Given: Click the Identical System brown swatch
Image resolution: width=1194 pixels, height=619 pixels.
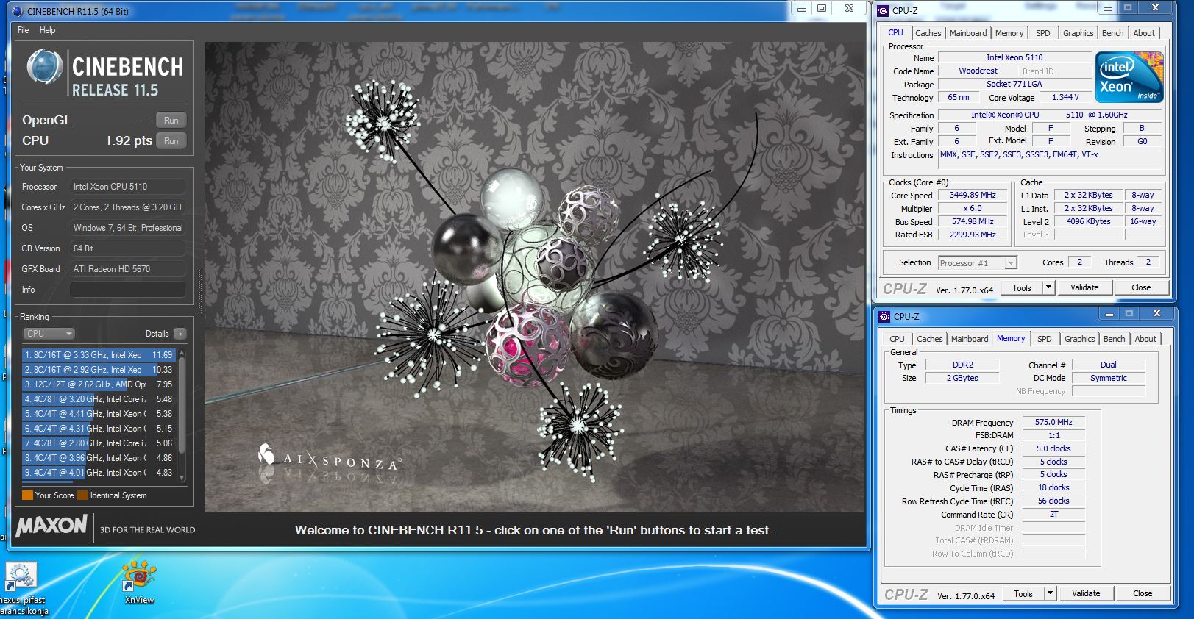Looking at the screenshot, I should click(x=82, y=495).
